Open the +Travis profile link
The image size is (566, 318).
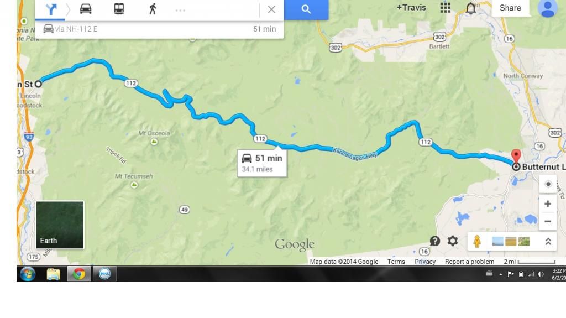pos(411,8)
